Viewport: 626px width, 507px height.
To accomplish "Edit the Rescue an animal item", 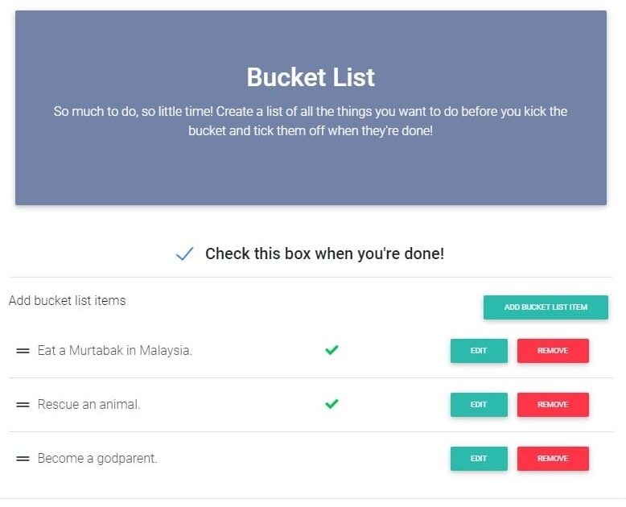I will (479, 405).
